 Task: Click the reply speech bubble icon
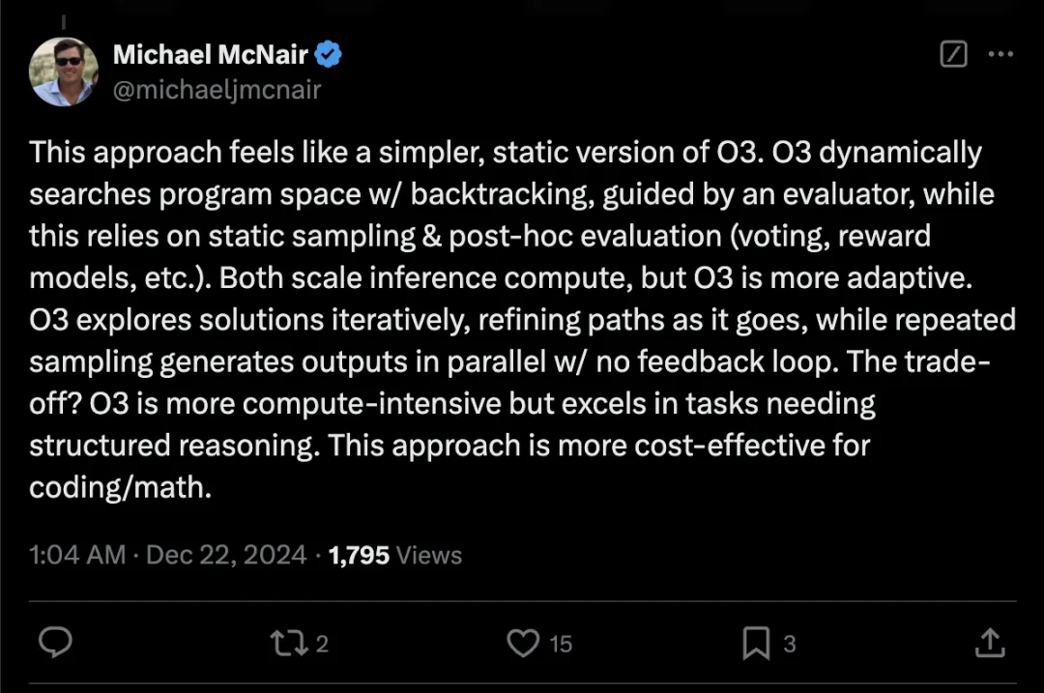click(55, 643)
